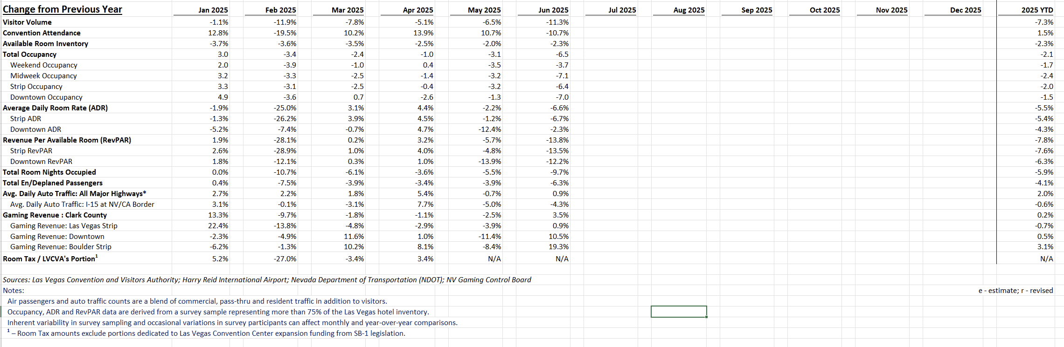Select the Jun 2025 column header
The image size is (1064, 347).
coord(553,10)
